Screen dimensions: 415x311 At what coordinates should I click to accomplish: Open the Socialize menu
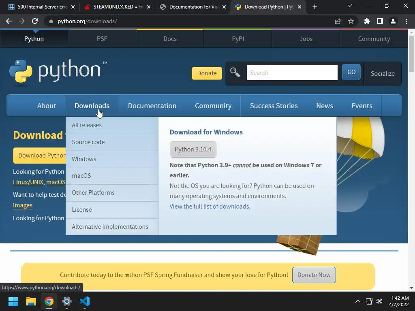383,74
